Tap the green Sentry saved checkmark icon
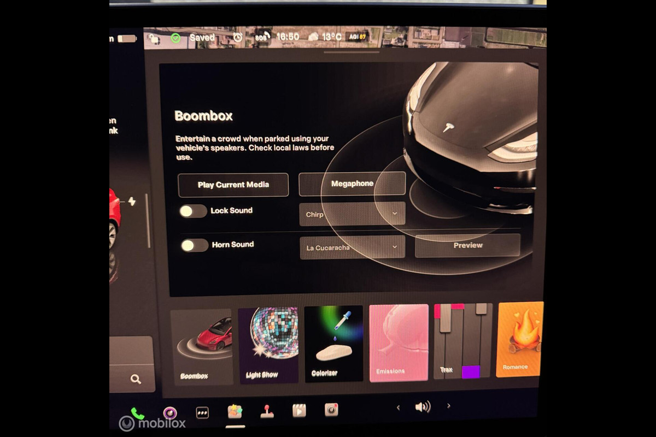This screenshot has height=437, width=656. point(175,38)
